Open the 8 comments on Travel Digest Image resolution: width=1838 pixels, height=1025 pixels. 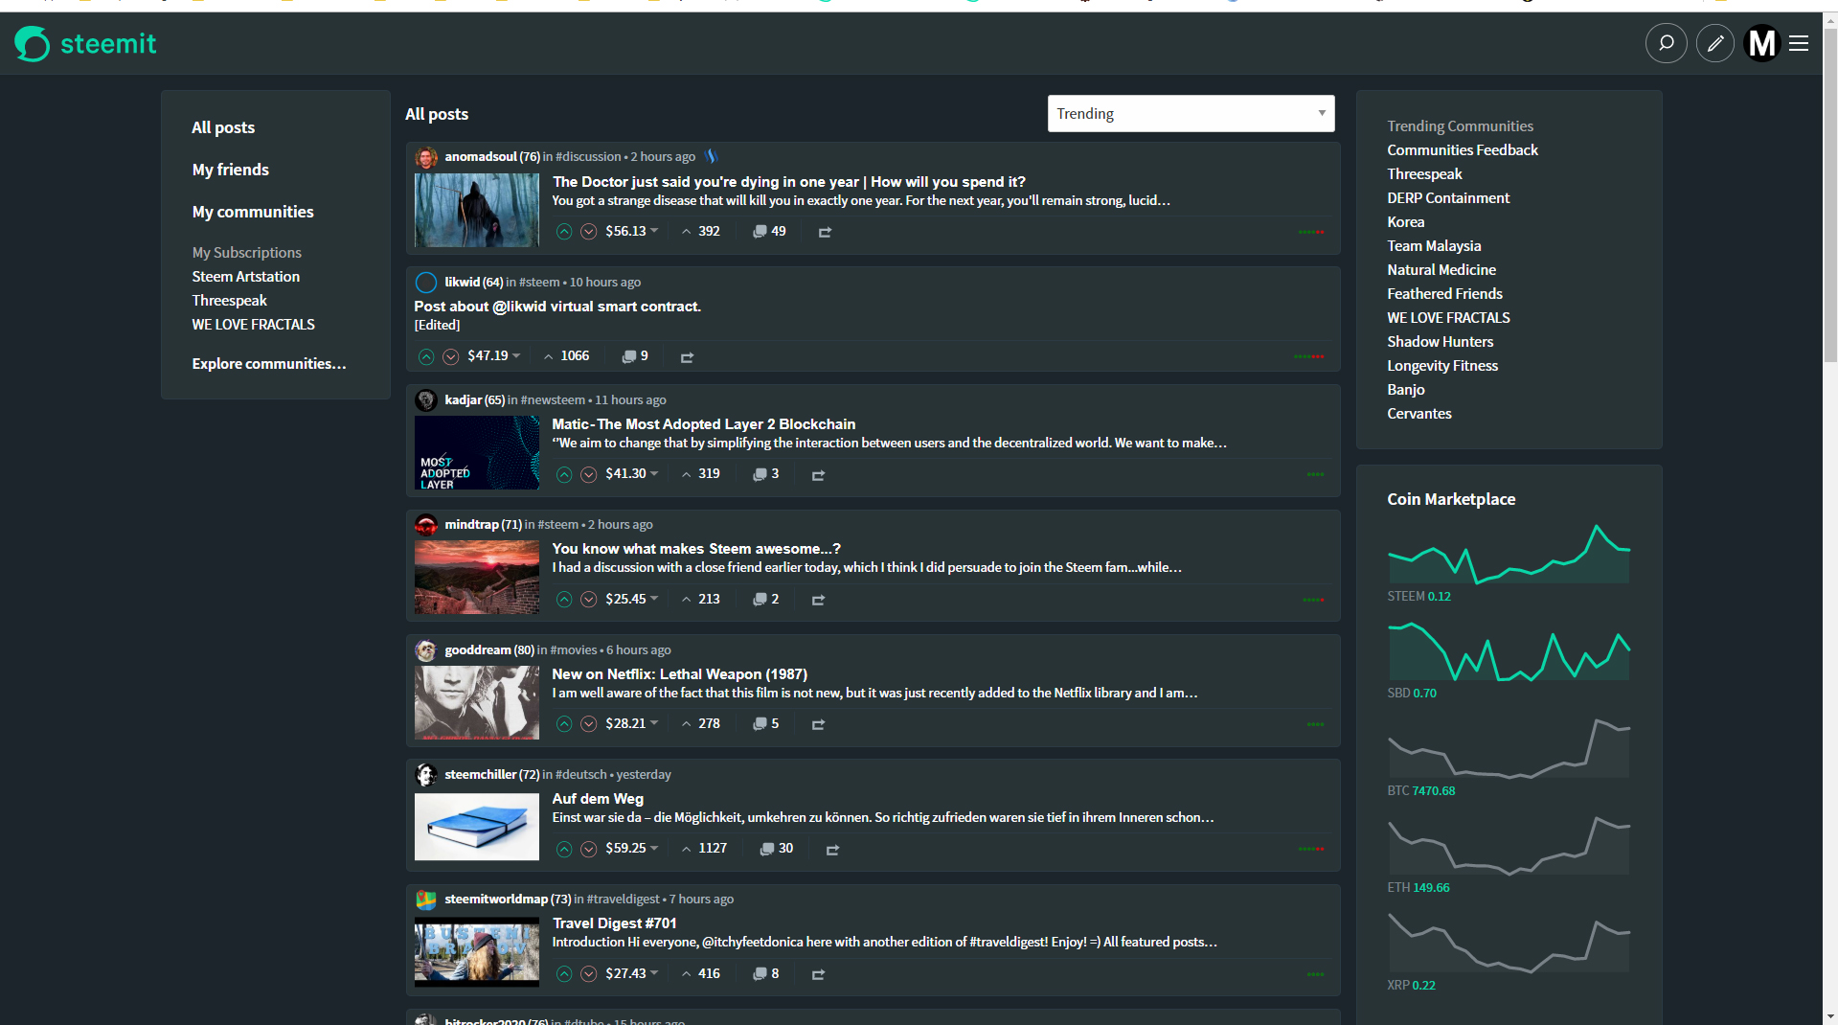click(765, 973)
